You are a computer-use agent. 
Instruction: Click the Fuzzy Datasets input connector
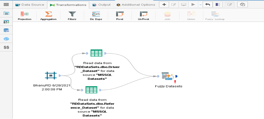[158, 76]
